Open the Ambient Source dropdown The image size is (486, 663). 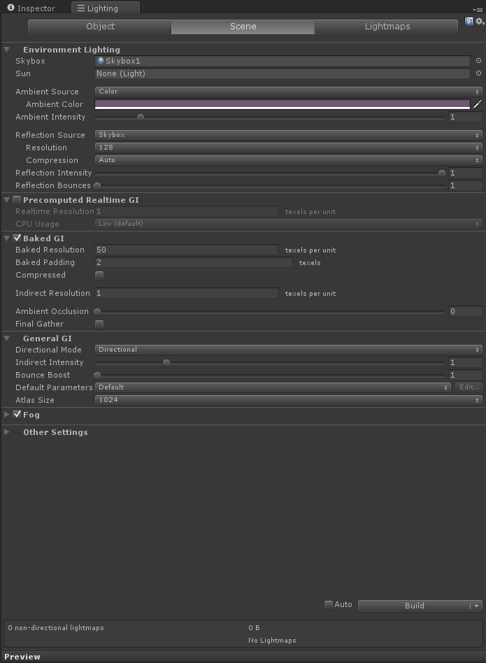[x=287, y=91]
